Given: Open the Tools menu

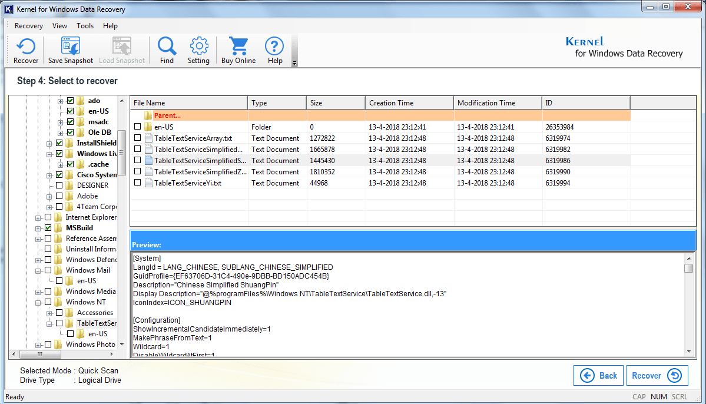Looking at the screenshot, I should [85, 26].
